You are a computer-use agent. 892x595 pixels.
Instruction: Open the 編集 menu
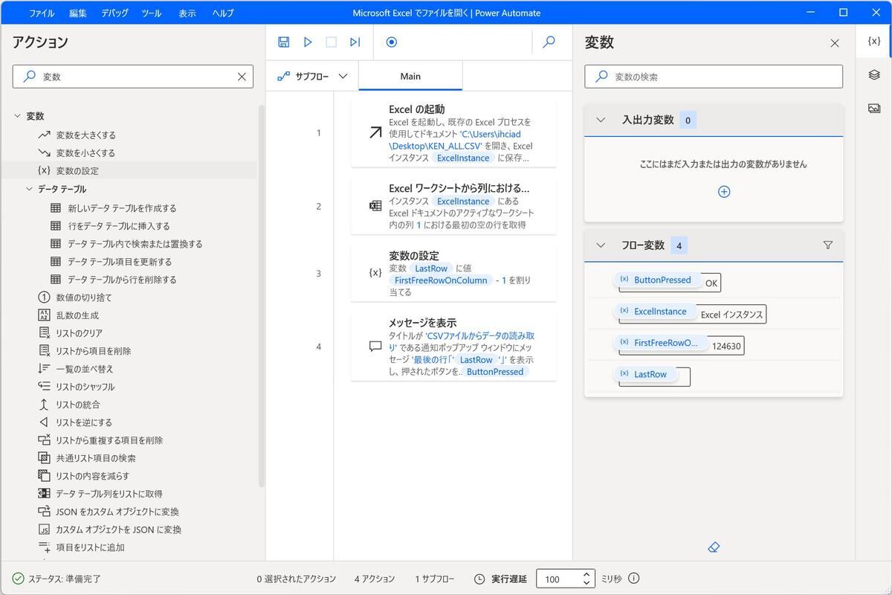point(78,13)
